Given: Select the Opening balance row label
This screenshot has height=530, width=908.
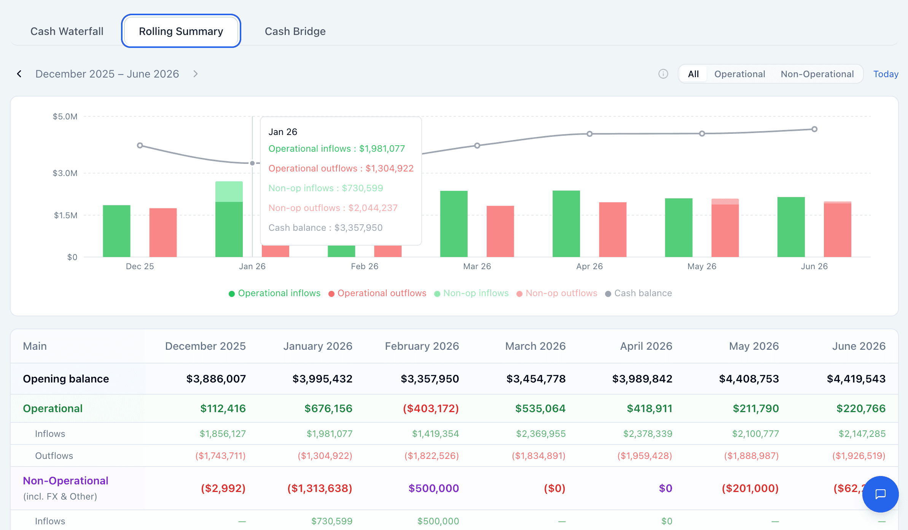Looking at the screenshot, I should pyautogui.click(x=66, y=379).
